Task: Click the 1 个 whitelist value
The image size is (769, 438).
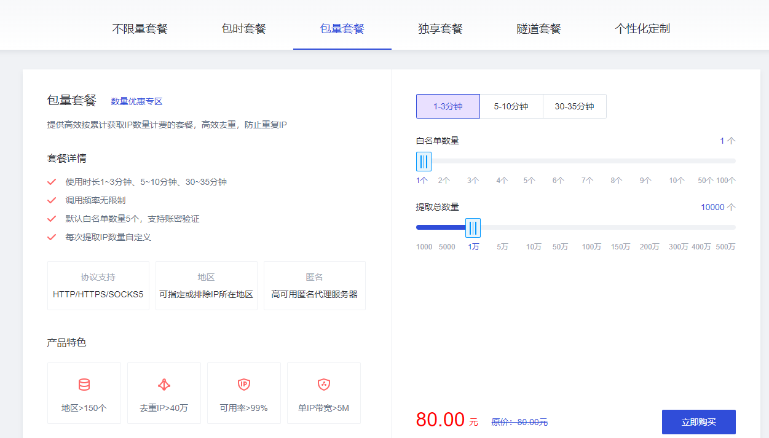Action: pyautogui.click(x=728, y=141)
